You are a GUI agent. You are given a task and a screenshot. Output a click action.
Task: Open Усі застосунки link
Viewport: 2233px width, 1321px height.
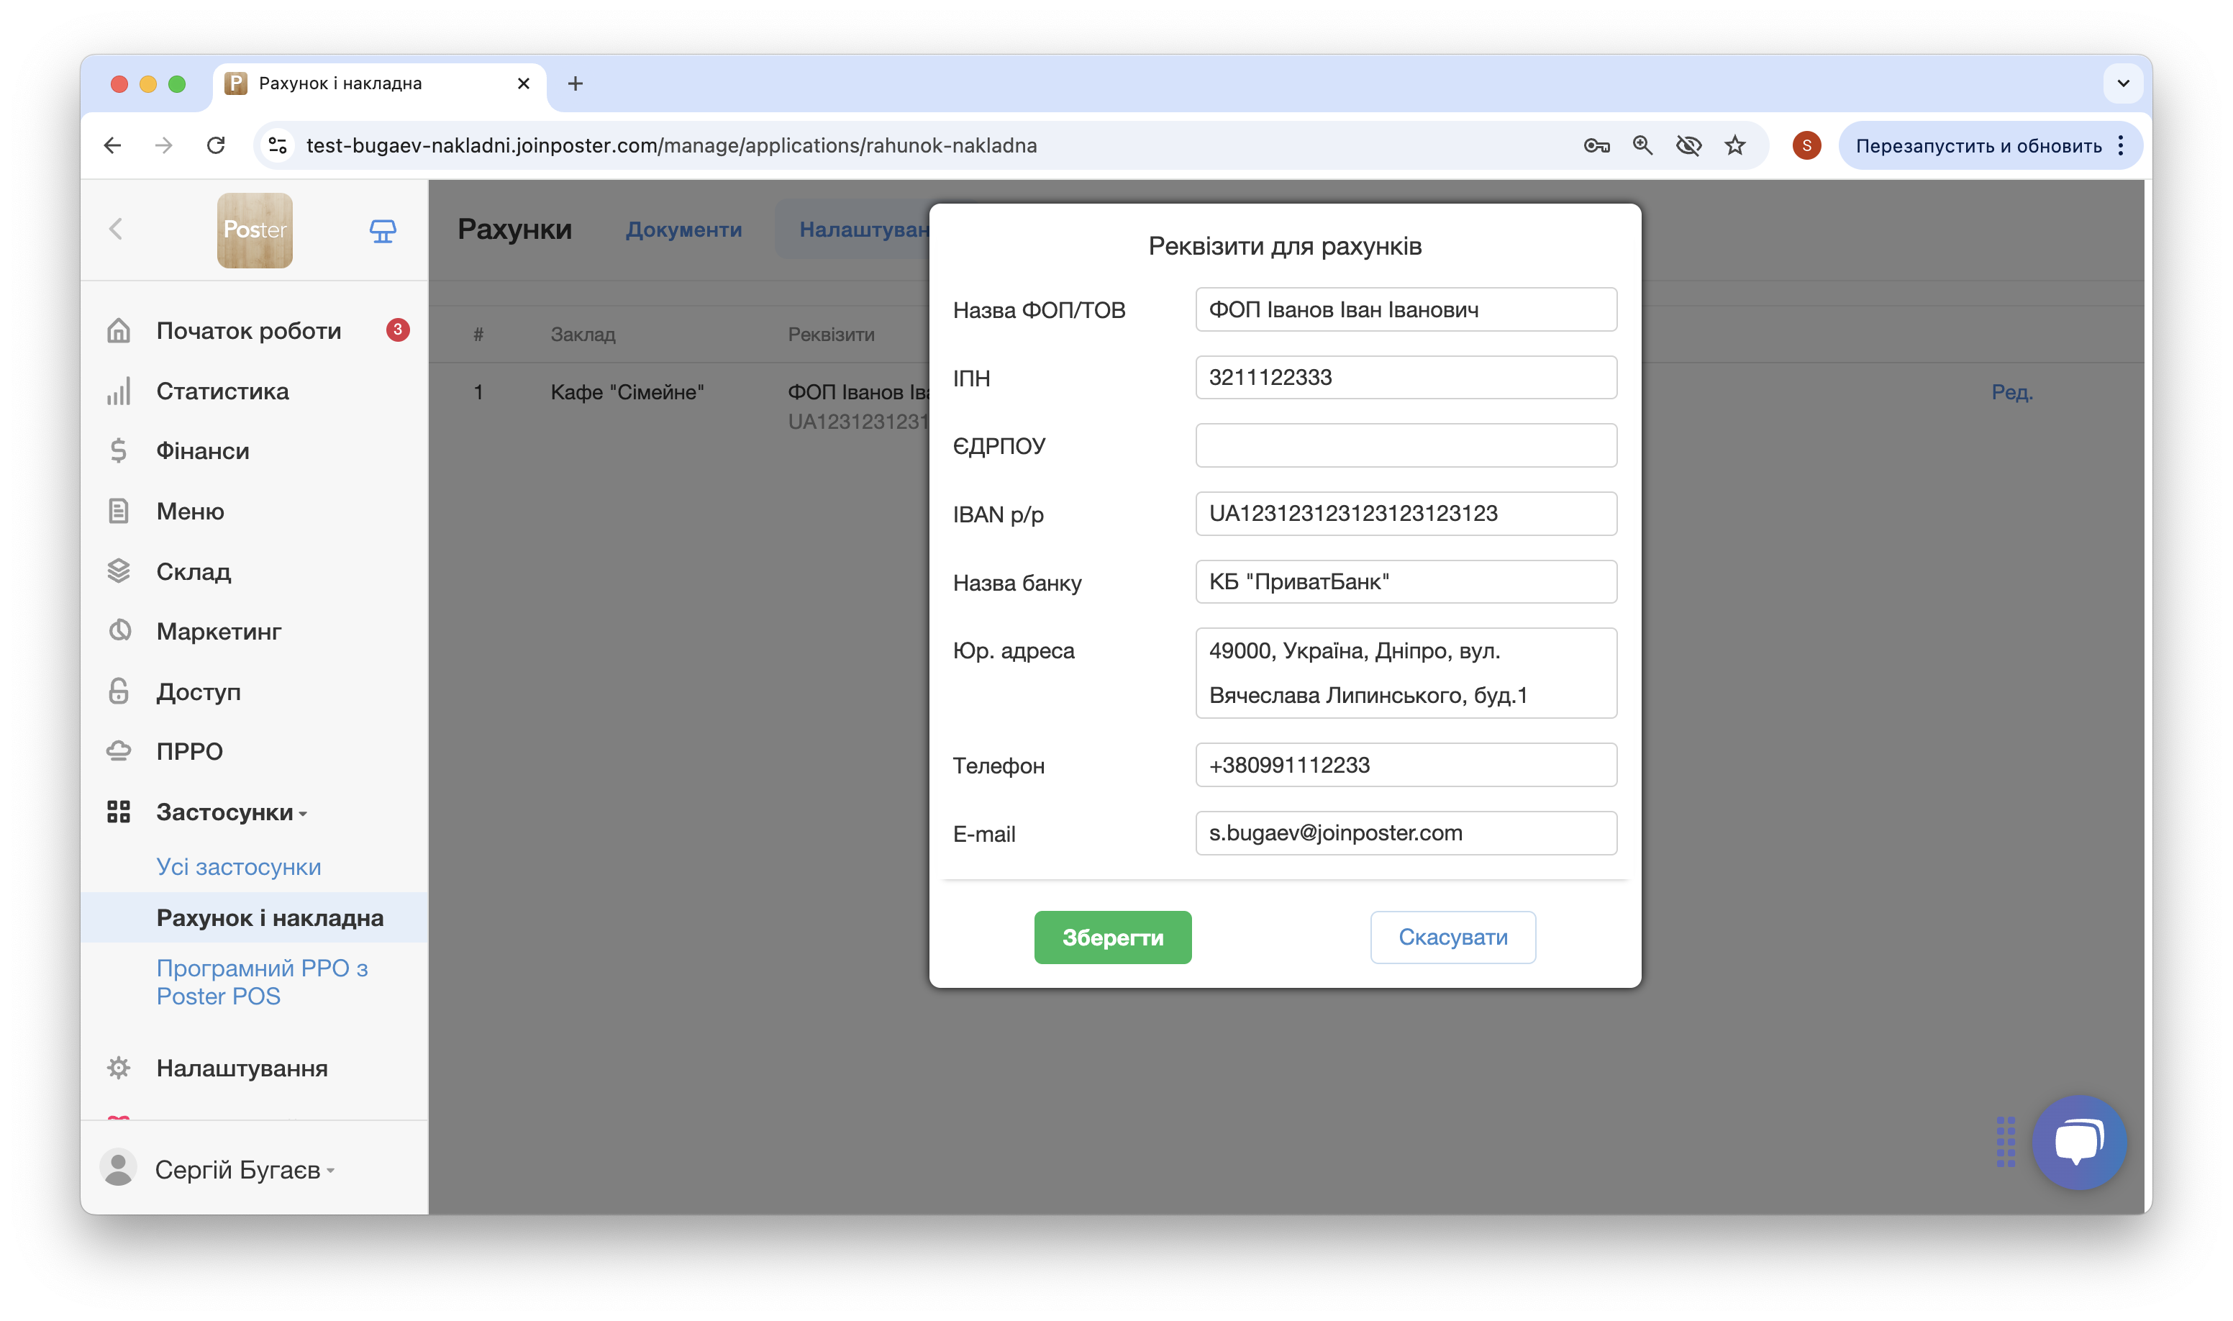tap(239, 867)
